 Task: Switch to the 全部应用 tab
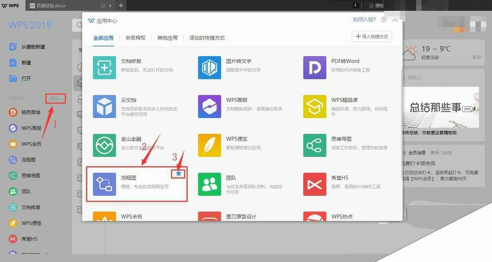pyautogui.click(x=103, y=38)
